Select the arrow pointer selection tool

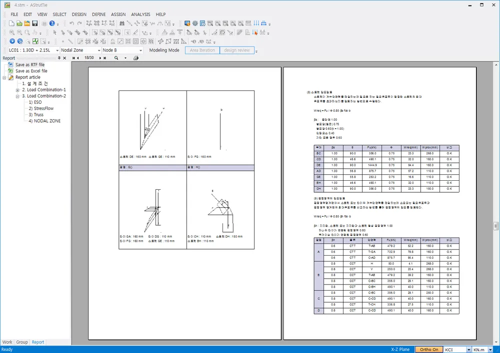pyautogui.click(x=55, y=32)
